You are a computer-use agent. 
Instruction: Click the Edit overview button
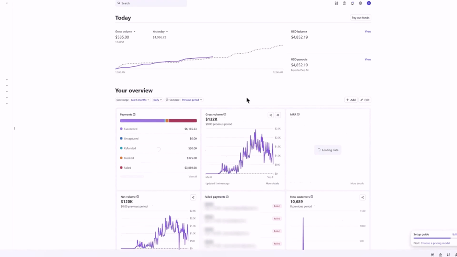[x=365, y=100]
